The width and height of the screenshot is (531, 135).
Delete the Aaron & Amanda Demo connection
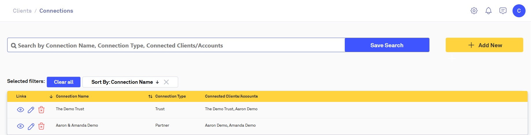click(x=41, y=126)
